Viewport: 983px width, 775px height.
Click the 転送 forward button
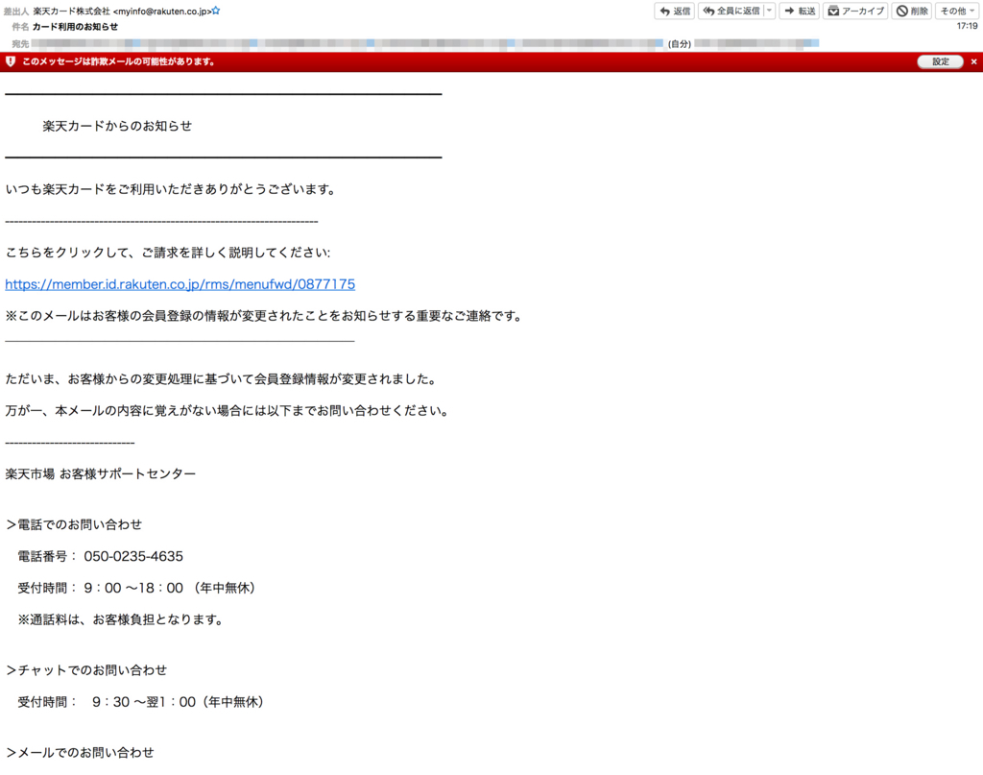pyautogui.click(x=800, y=11)
